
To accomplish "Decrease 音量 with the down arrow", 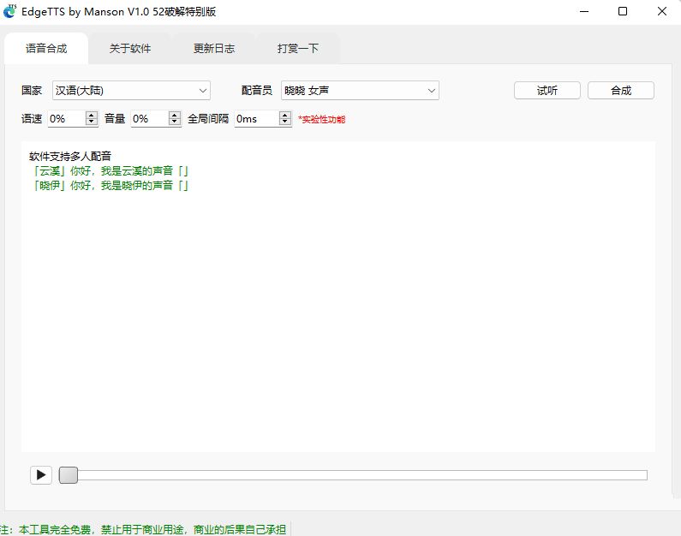I will (175, 122).
